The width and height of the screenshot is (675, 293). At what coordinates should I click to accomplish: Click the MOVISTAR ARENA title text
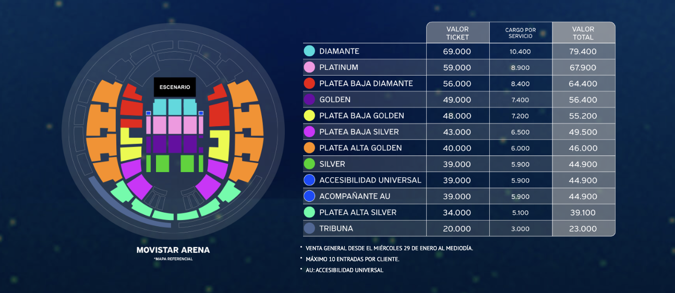pyautogui.click(x=173, y=250)
